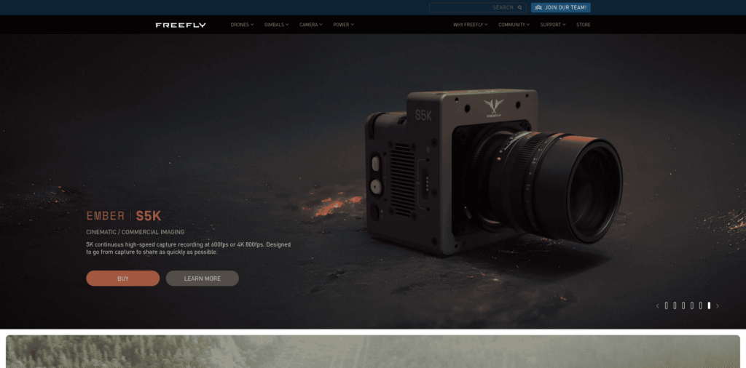The height and width of the screenshot is (368, 746).
Task: Click the drone icon beside Join Our Team
Action: point(538,7)
